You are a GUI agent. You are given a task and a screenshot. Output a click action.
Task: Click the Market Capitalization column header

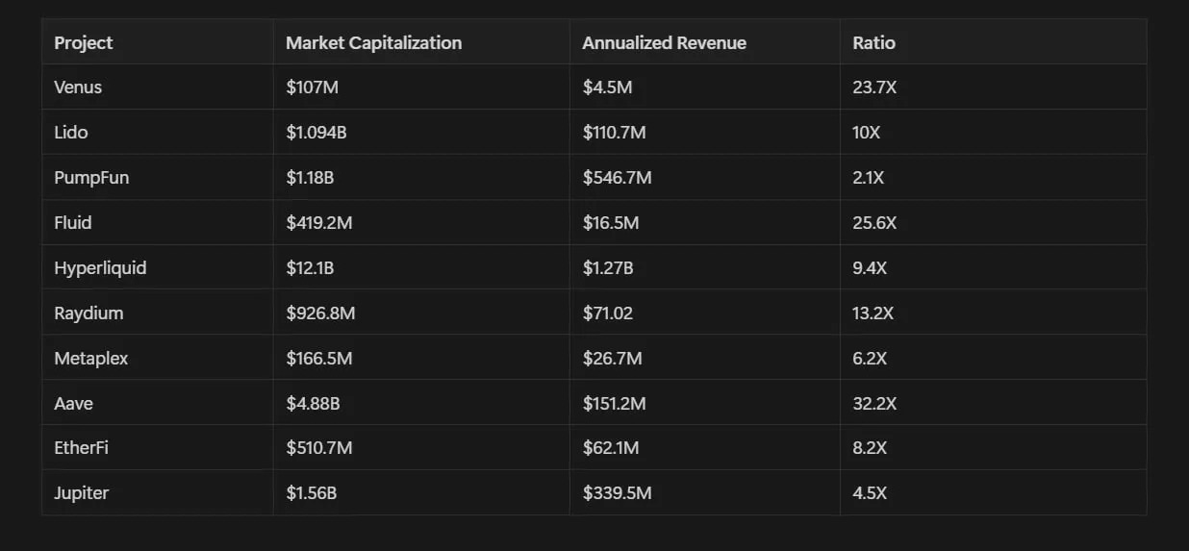click(x=373, y=42)
